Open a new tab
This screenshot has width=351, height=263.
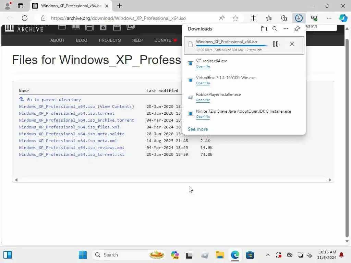[x=120, y=6]
